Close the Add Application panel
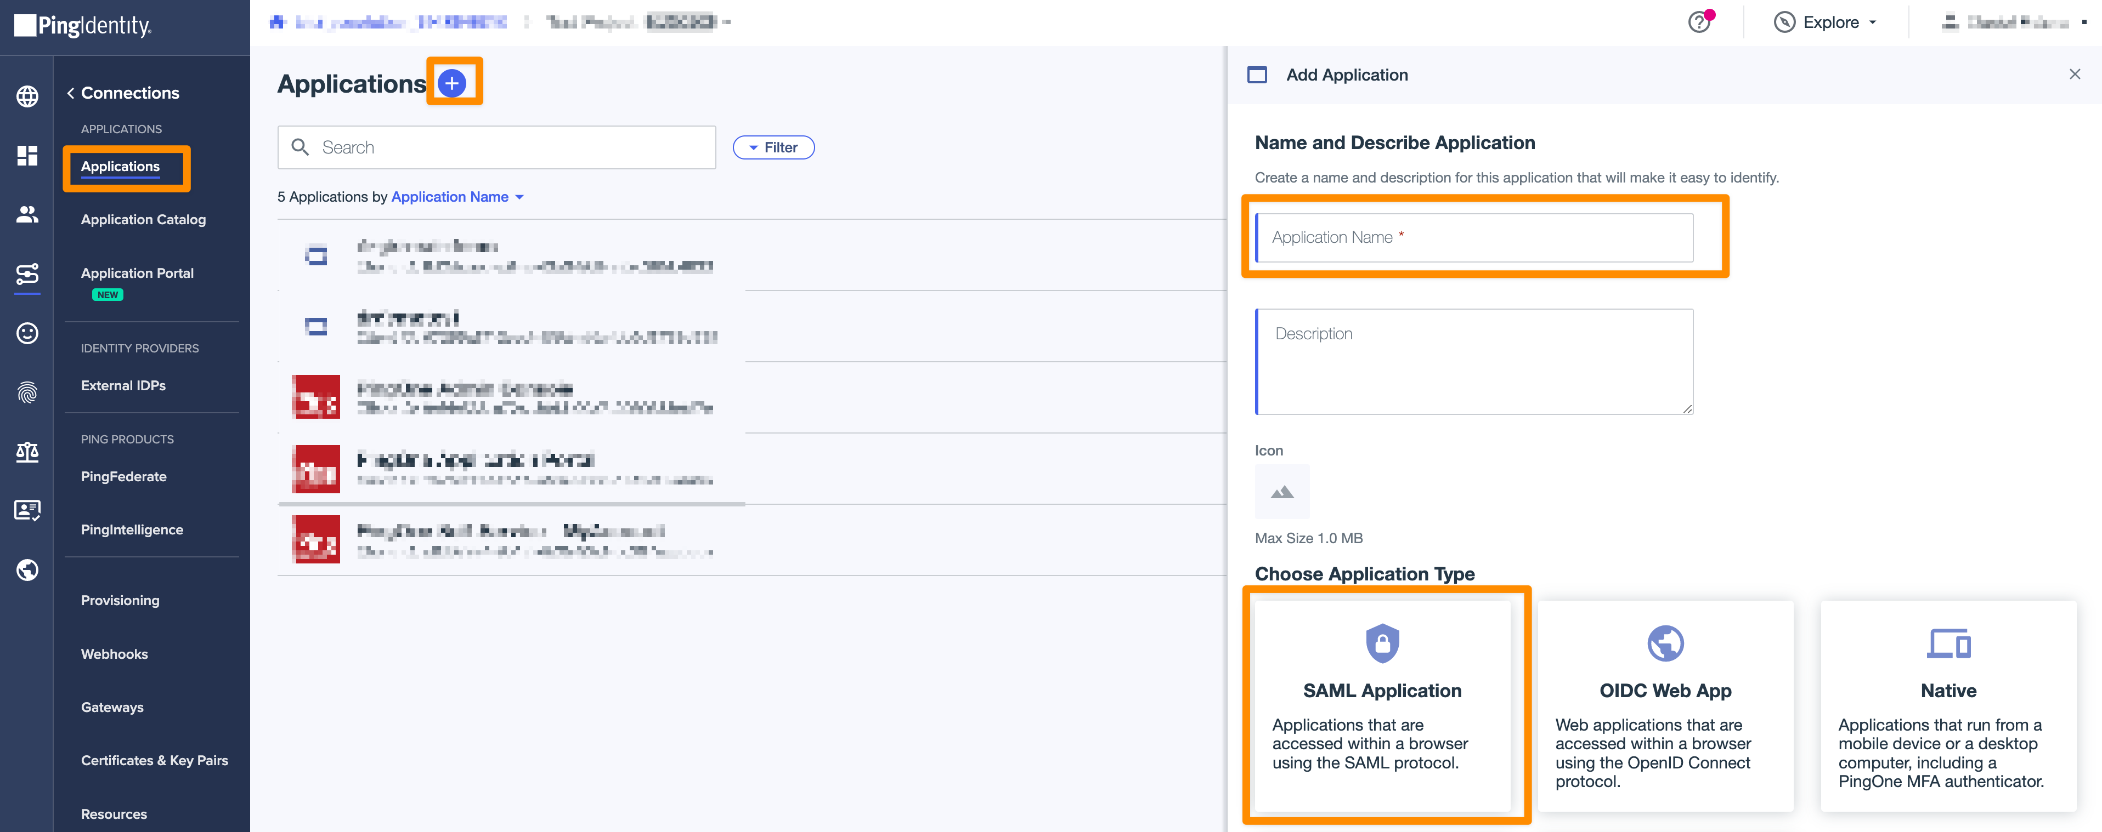Screen dimensions: 2102x832 click(x=2074, y=74)
